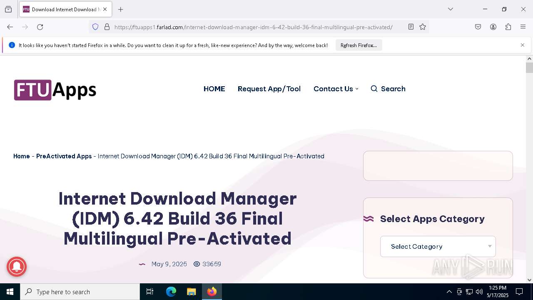
Task: List all tabs dropdown arrow
Action: (x=451, y=9)
